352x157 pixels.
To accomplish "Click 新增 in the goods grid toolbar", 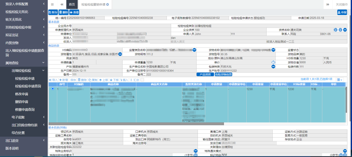I will pos(64,80).
